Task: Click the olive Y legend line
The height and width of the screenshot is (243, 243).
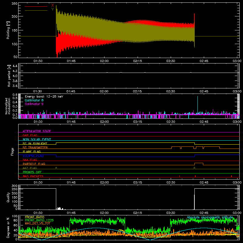Action: click(36, 11)
